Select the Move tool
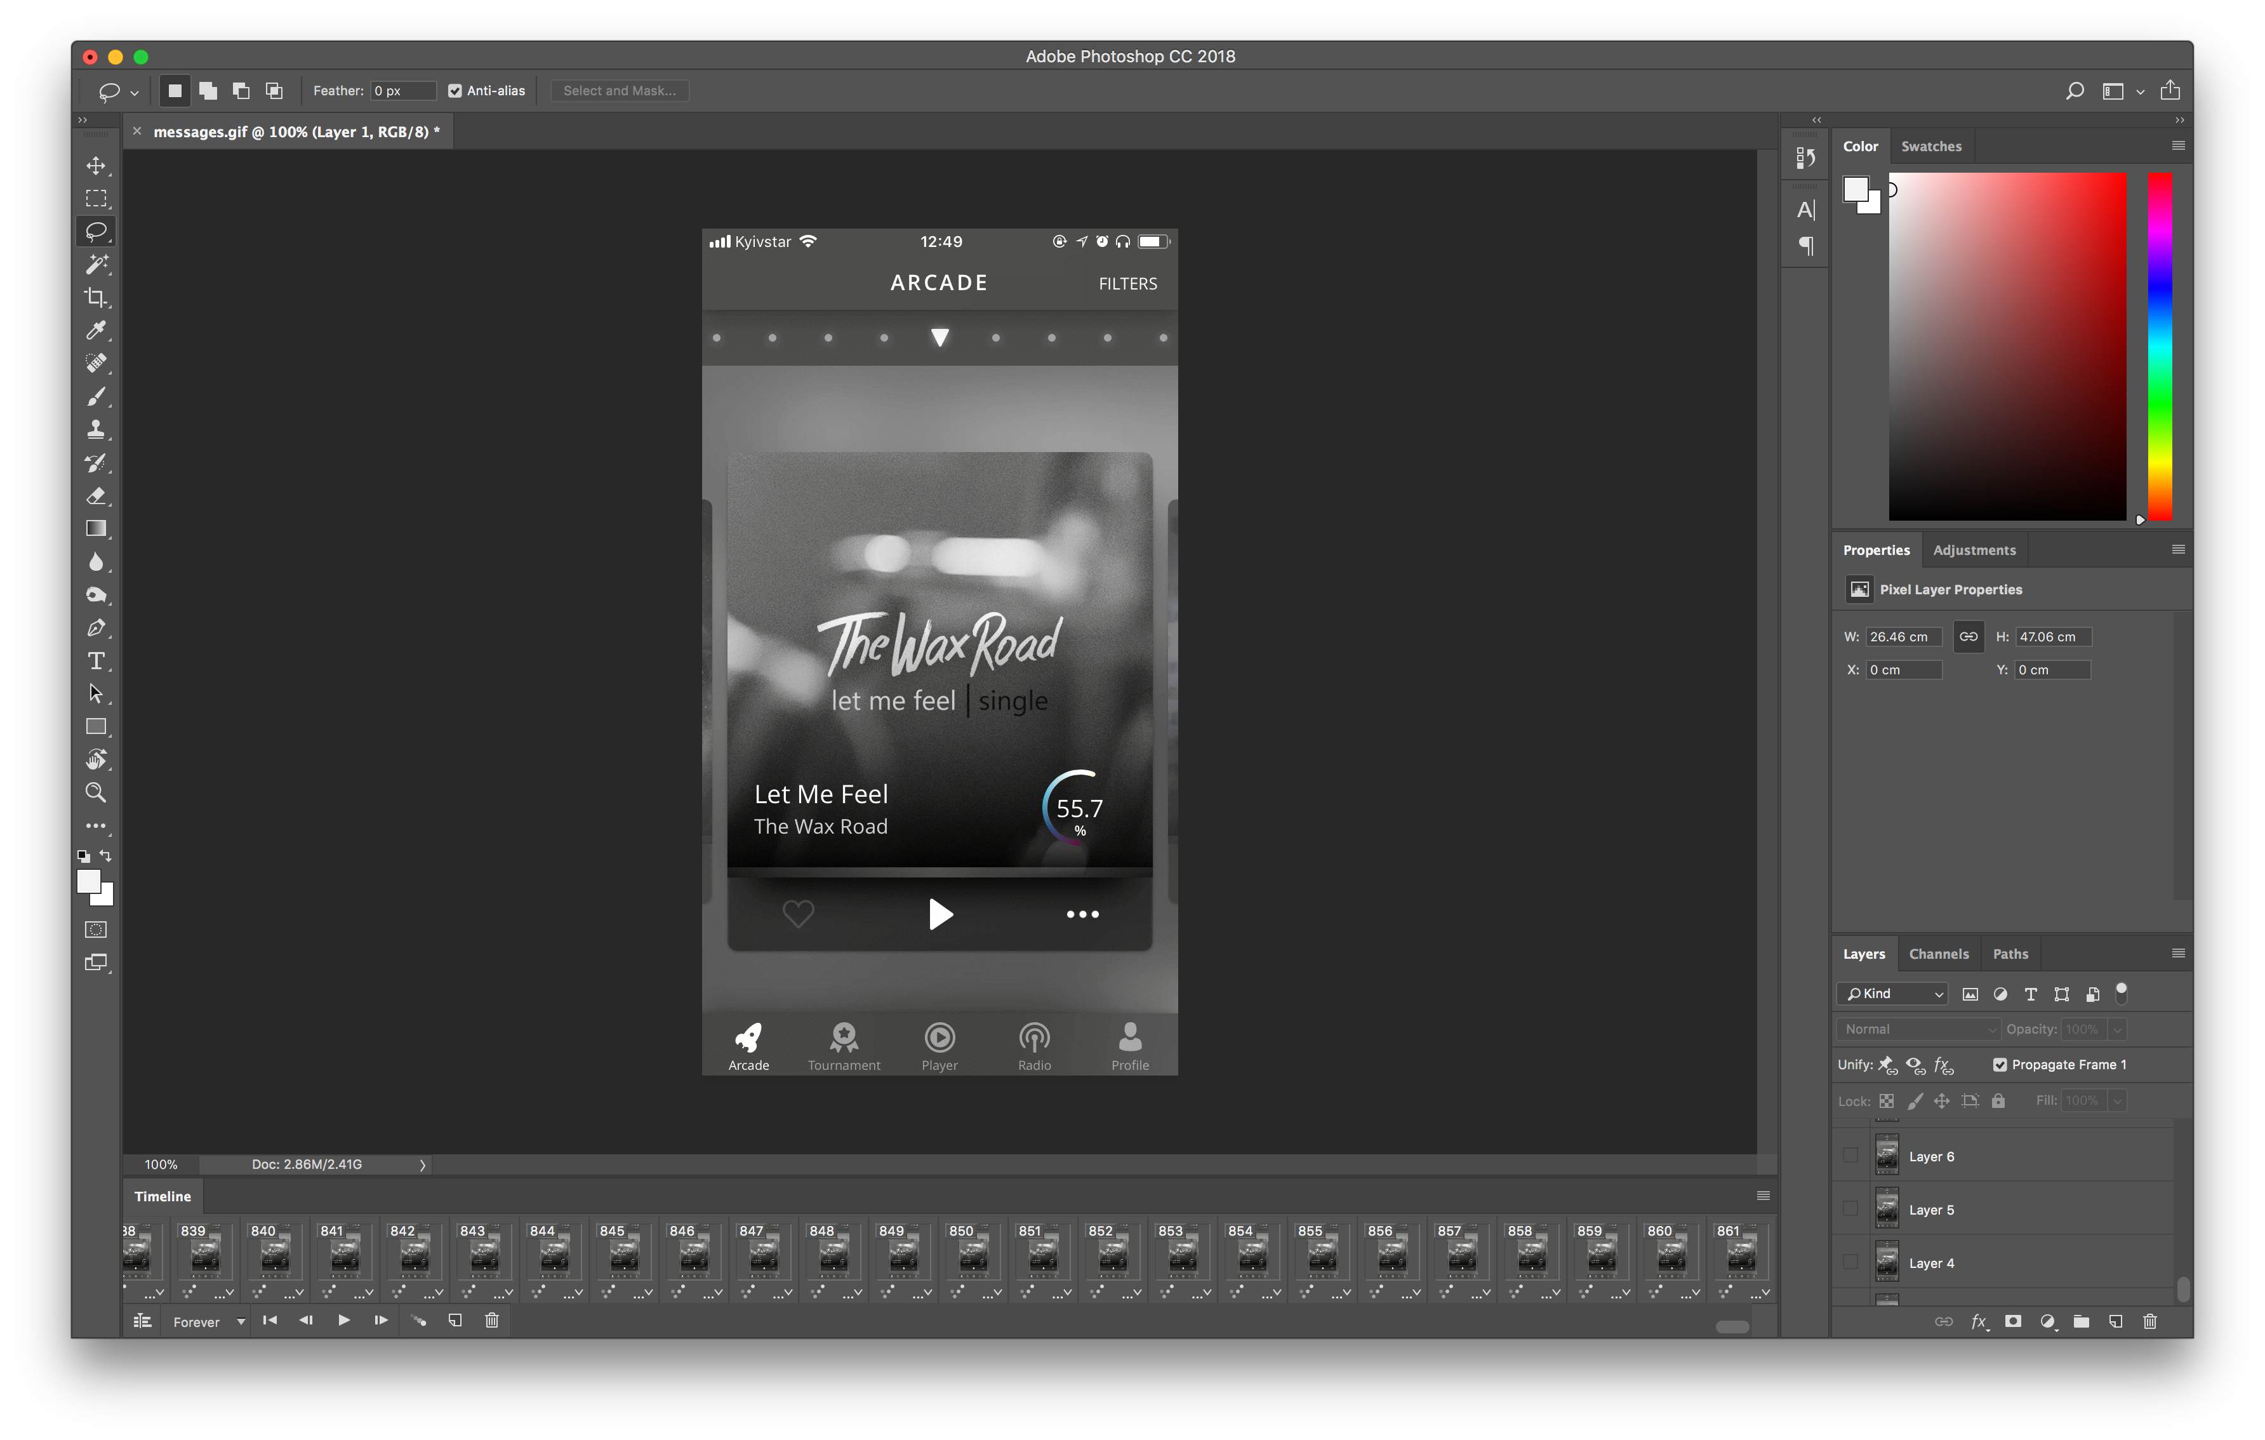Screen dimensions: 2265x1440 (96, 166)
